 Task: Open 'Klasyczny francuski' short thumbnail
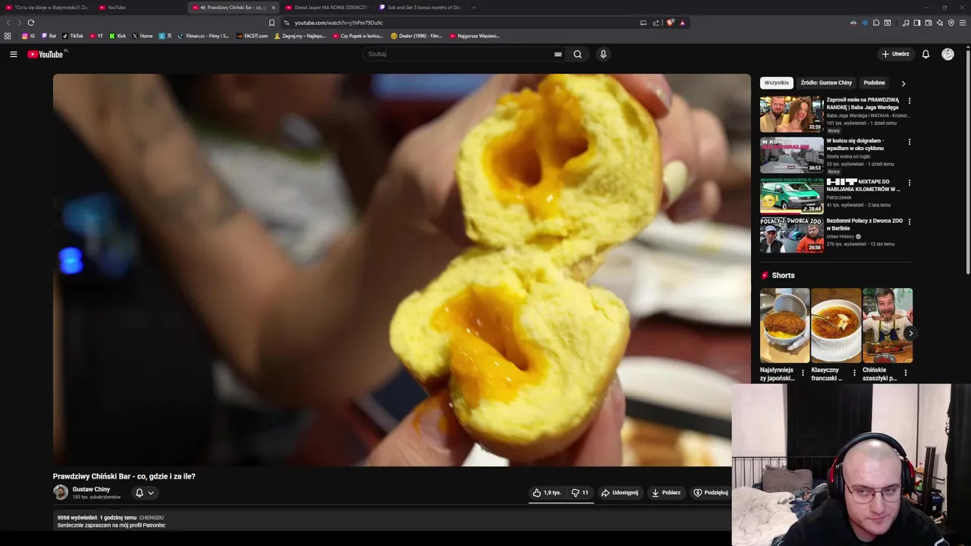tap(836, 325)
